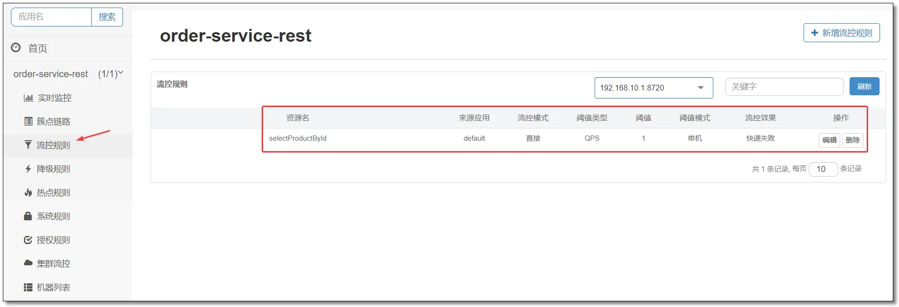Screen dimensions: 899x307
Task: Open 集群流控 menu entry
Action: point(53,264)
